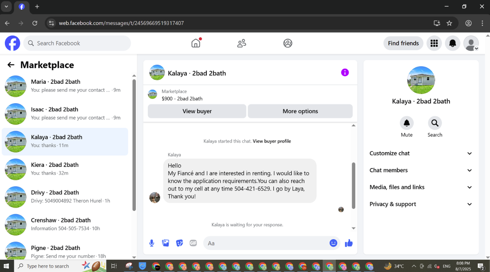Open the $900 - 2bad 2bath Marketplace listing

[x=182, y=99]
